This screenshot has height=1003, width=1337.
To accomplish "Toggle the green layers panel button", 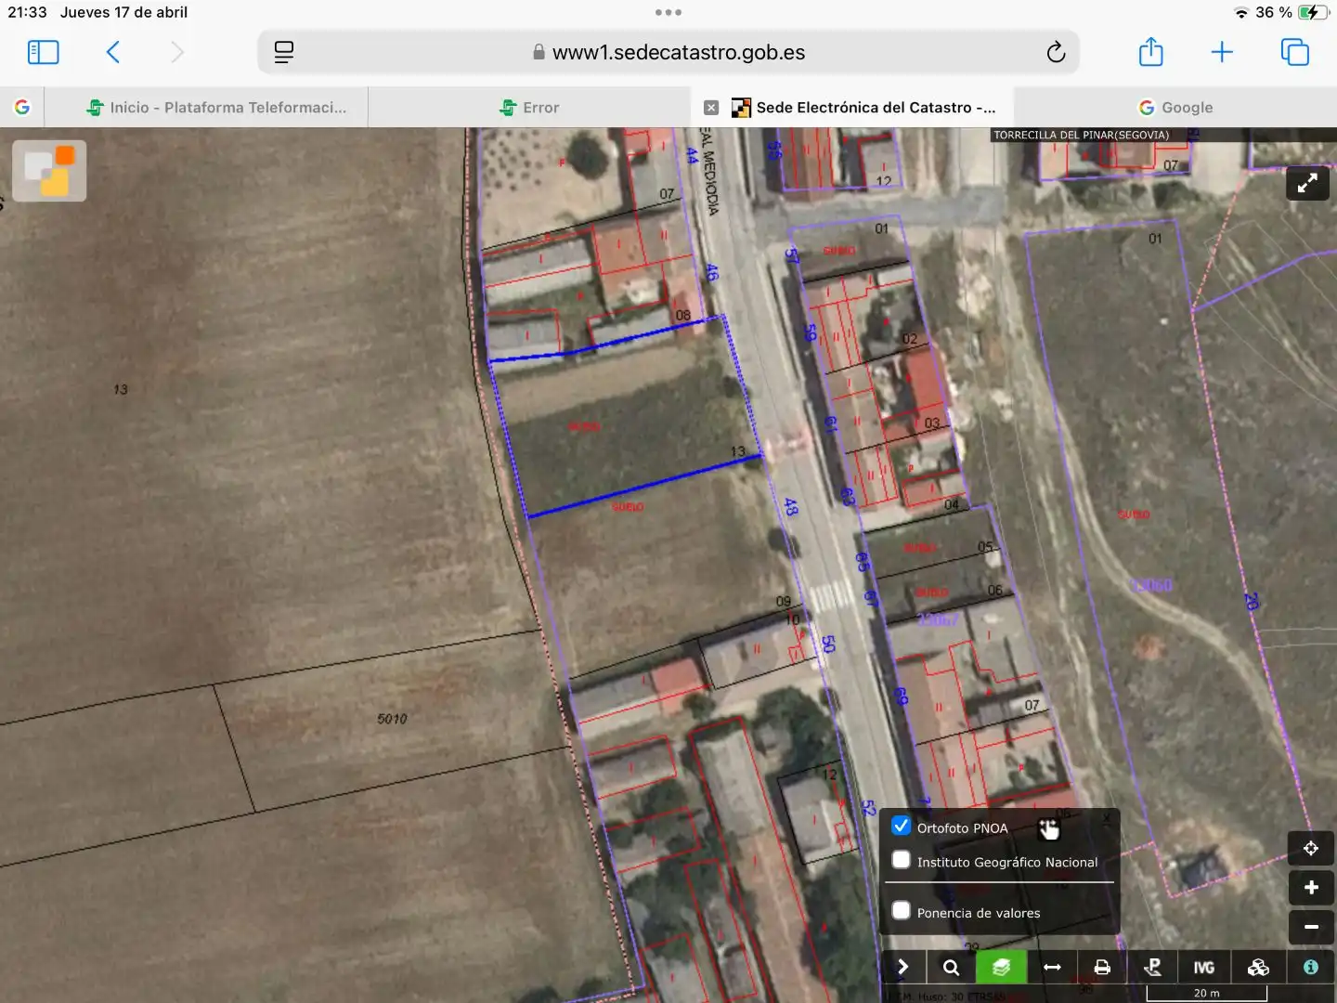I will [1001, 967].
